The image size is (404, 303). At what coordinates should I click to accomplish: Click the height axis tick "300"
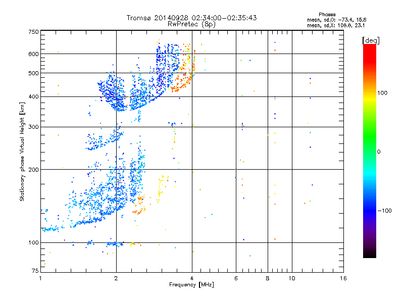(x=33, y=127)
